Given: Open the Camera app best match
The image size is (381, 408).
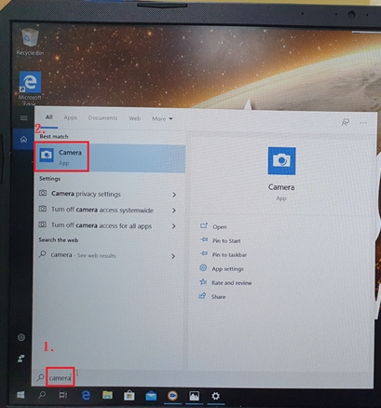Looking at the screenshot, I should click(110, 157).
